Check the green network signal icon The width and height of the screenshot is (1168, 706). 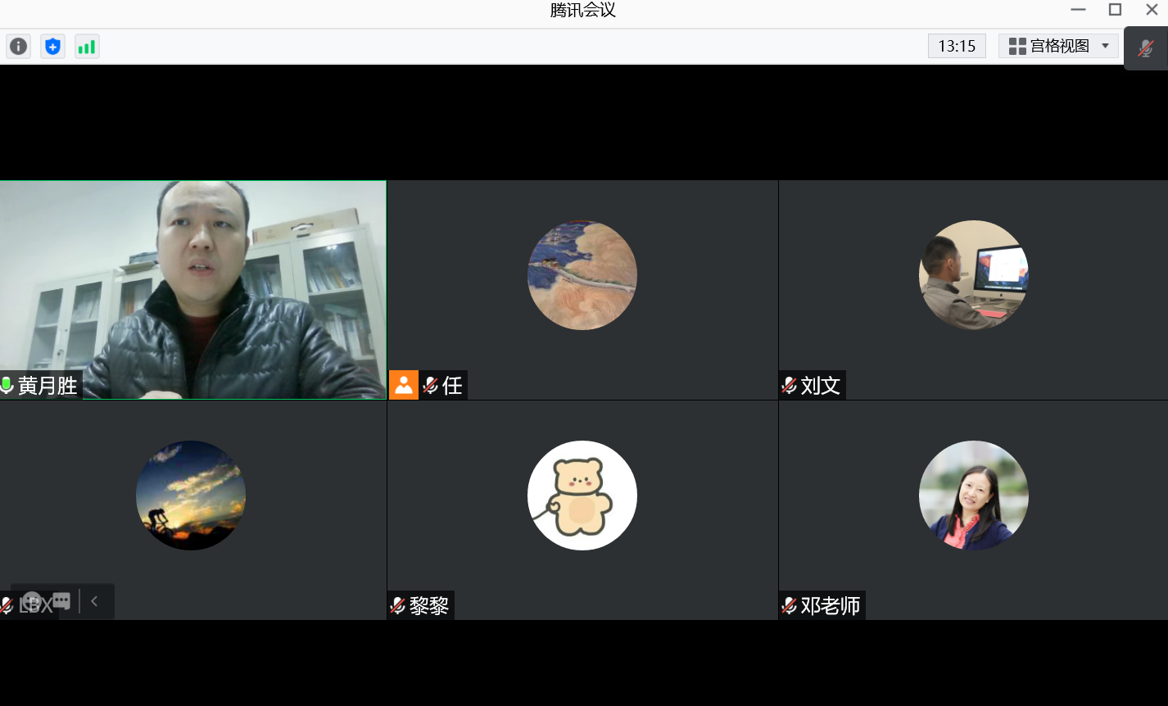click(x=87, y=47)
